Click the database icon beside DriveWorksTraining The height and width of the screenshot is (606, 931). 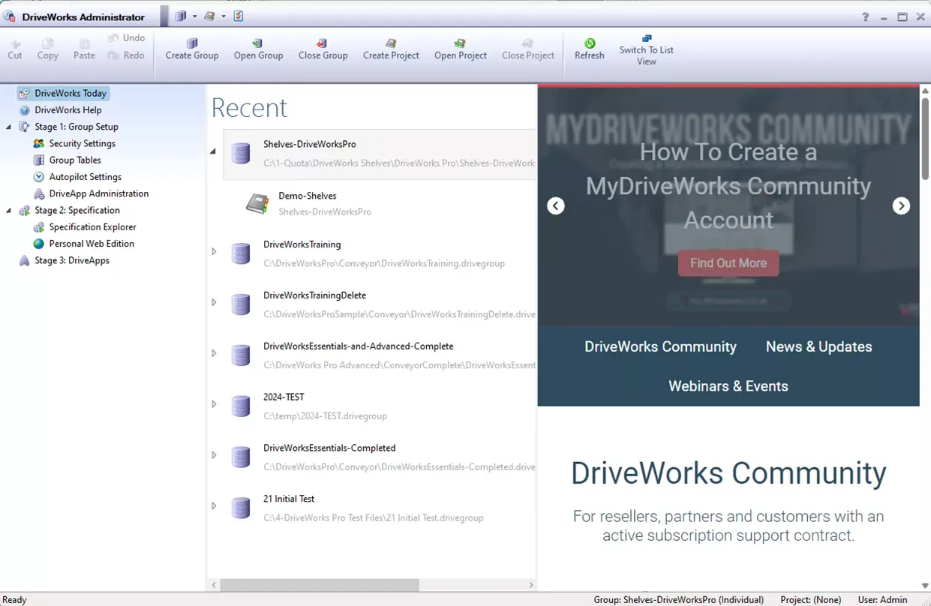click(241, 253)
